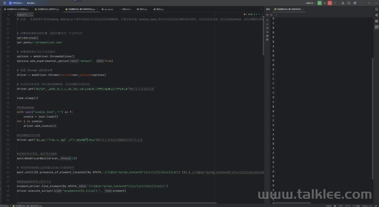Open the run configuration selector dropdown

(x=311, y=3)
